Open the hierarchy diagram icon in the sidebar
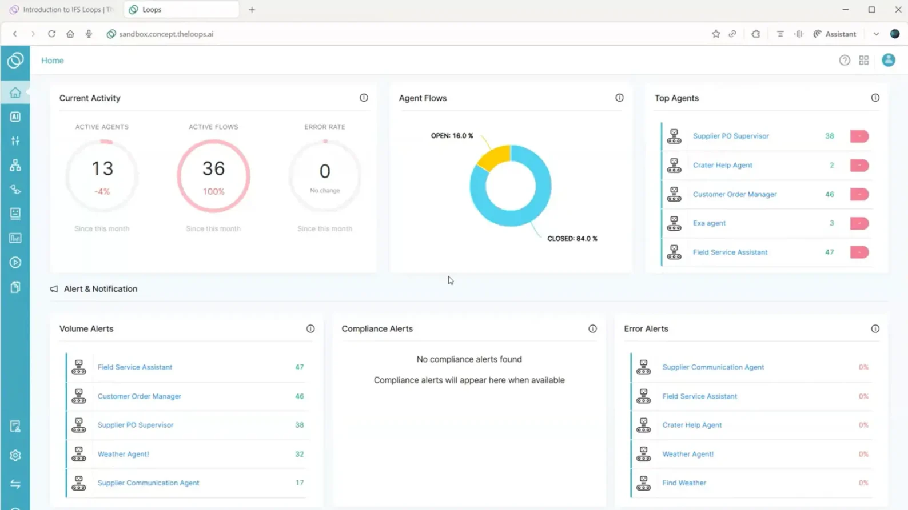 [x=15, y=166]
